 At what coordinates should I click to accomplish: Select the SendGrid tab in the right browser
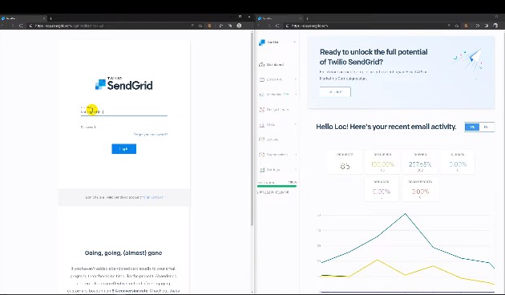point(280,18)
